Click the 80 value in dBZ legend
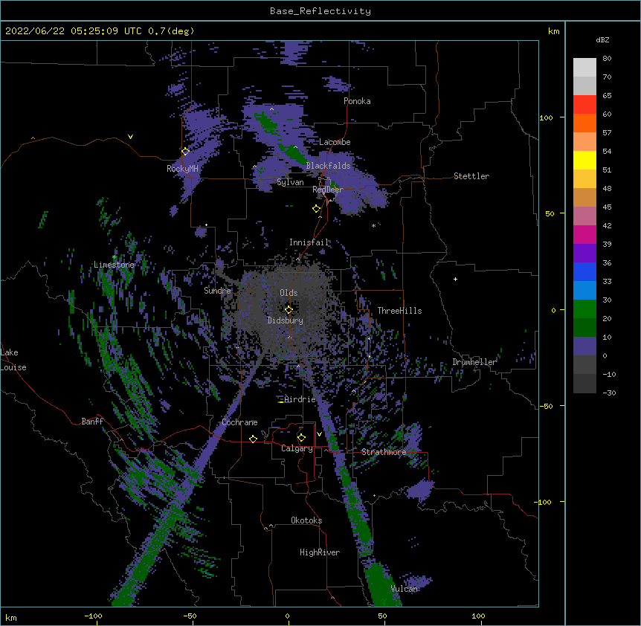The height and width of the screenshot is (626, 641). tap(607, 59)
